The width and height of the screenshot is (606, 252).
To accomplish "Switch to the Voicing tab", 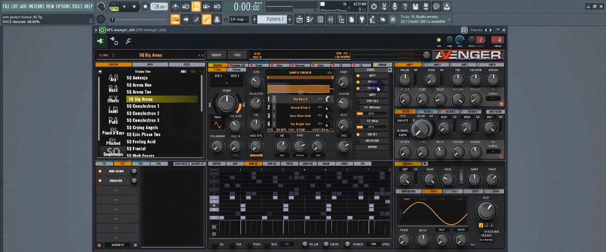I will point(237,69).
